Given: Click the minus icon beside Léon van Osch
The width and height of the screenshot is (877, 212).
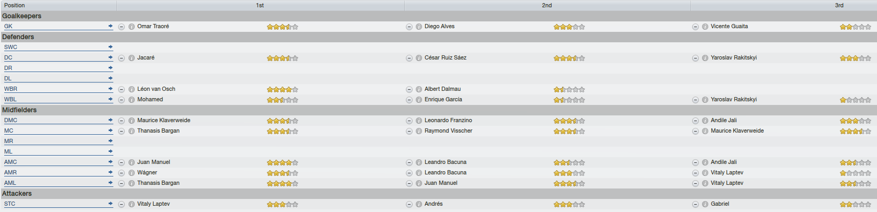Looking at the screenshot, I should coord(121,89).
